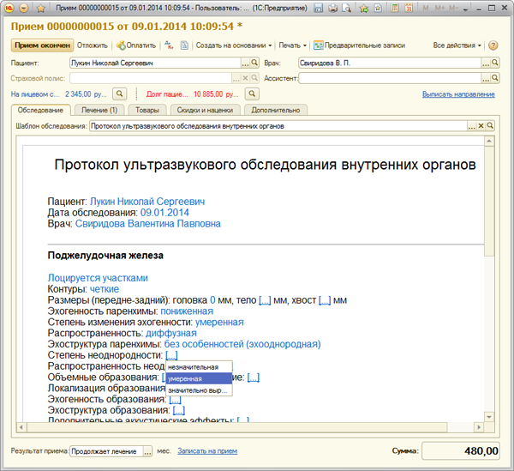Click the M- memory button
The width and height of the screenshot is (514, 471).
pyautogui.click(x=454, y=8)
